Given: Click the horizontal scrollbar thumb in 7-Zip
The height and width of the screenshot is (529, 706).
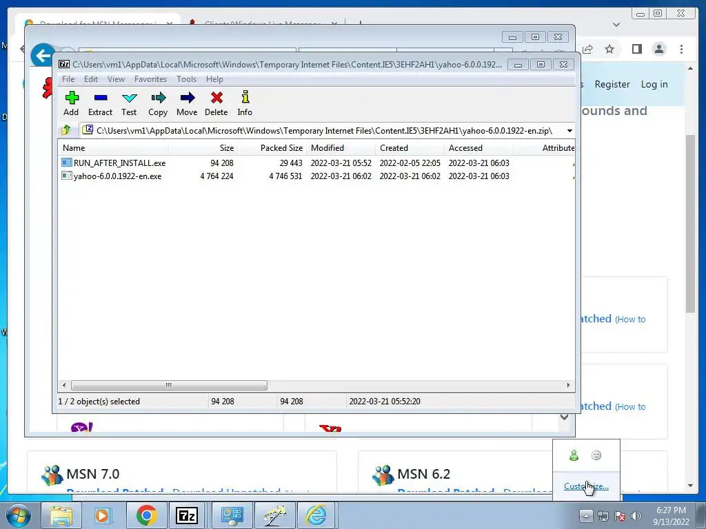Looking at the screenshot, I should pos(169,385).
